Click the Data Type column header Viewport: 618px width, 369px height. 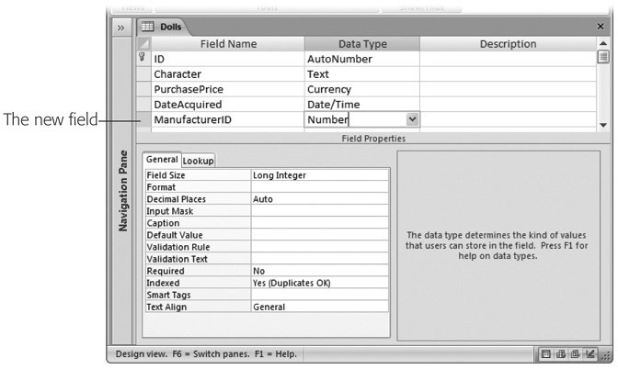click(362, 44)
